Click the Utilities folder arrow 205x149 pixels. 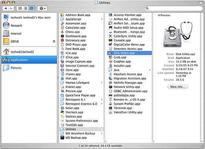click(x=101, y=129)
